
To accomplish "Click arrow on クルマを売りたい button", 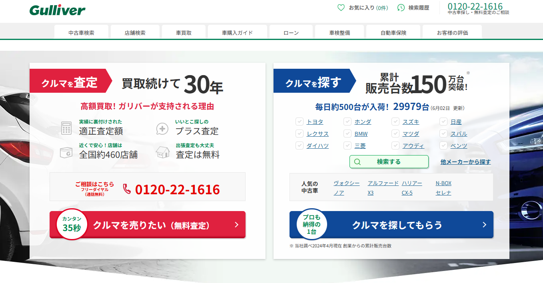I will [x=236, y=225].
